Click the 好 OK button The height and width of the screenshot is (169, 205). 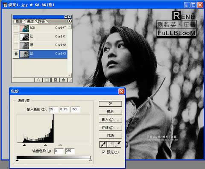110,104
